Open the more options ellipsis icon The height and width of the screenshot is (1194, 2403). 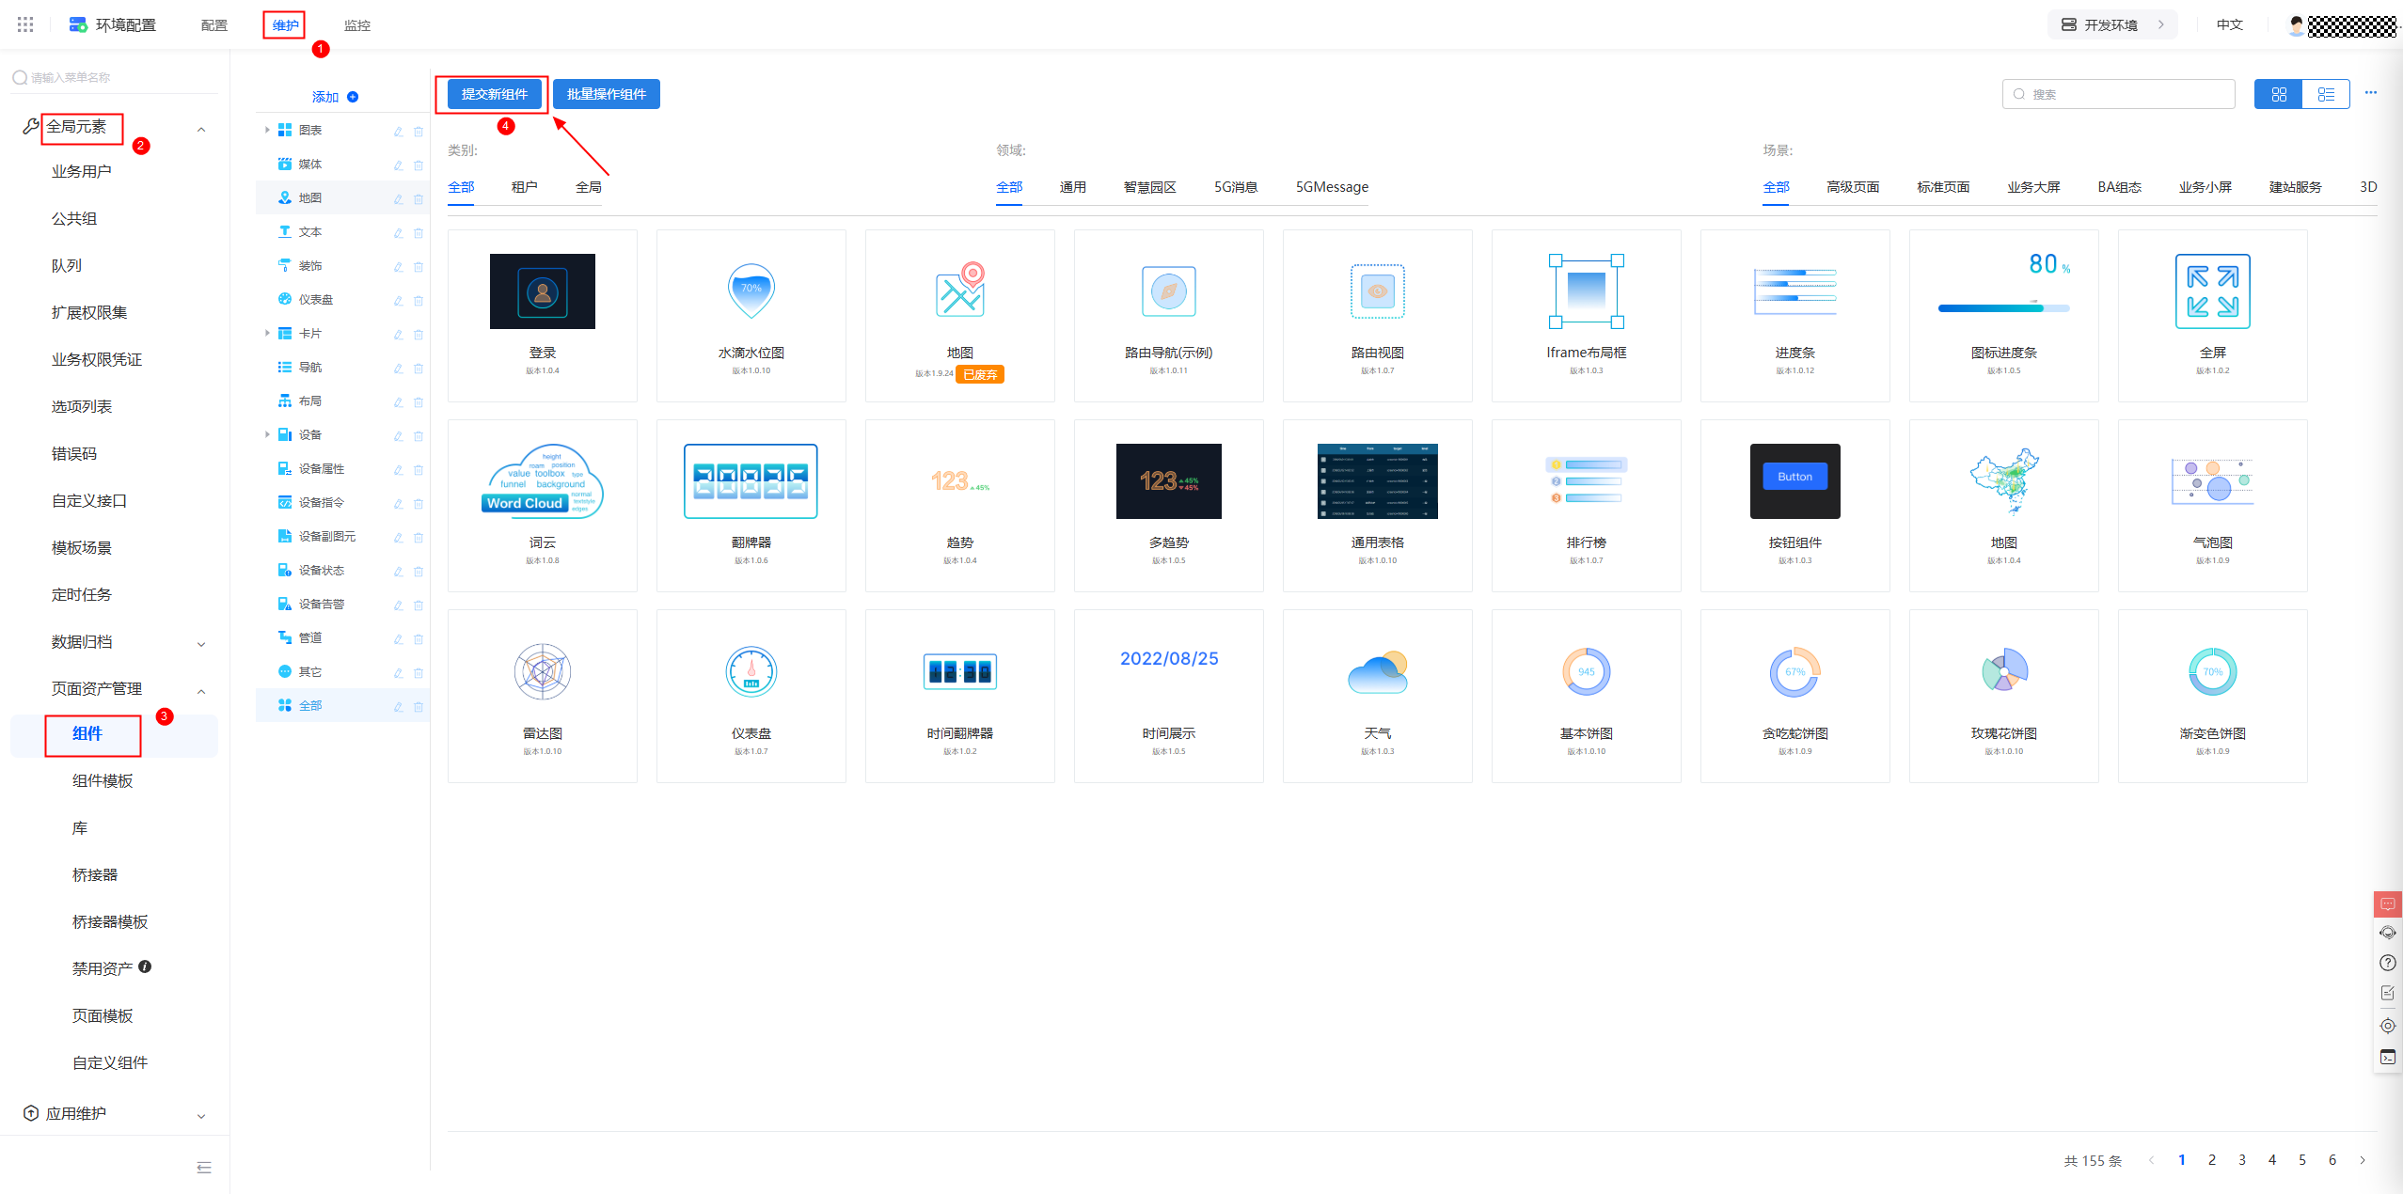pos(2370,93)
